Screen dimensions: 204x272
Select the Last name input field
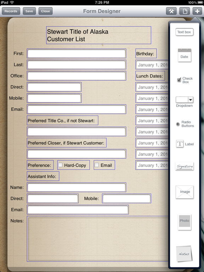tap(76, 65)
